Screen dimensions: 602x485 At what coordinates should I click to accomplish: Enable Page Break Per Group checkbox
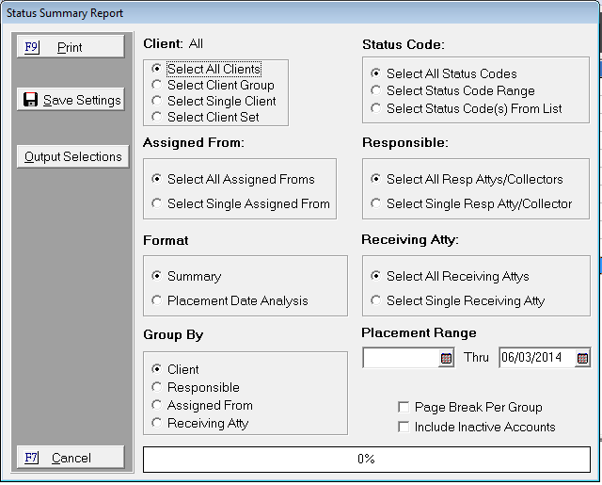click(404, 408)
